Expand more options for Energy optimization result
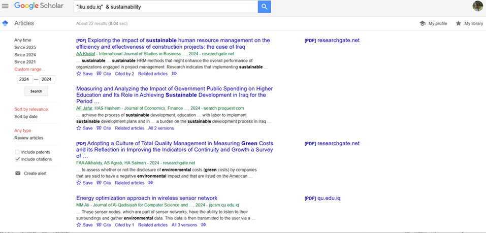This screenshot has height=233, width=486. [204, 225]
